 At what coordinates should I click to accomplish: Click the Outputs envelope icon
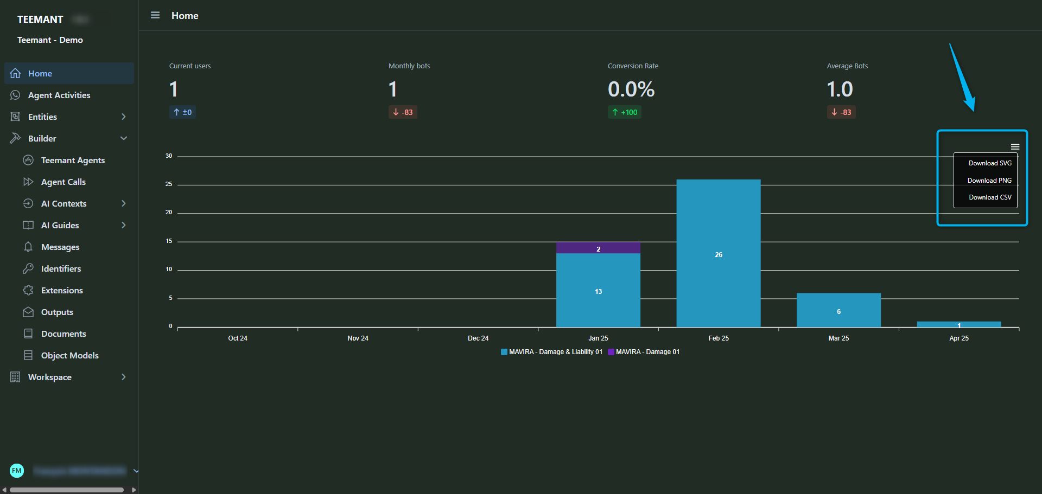(x=28, y=312)
